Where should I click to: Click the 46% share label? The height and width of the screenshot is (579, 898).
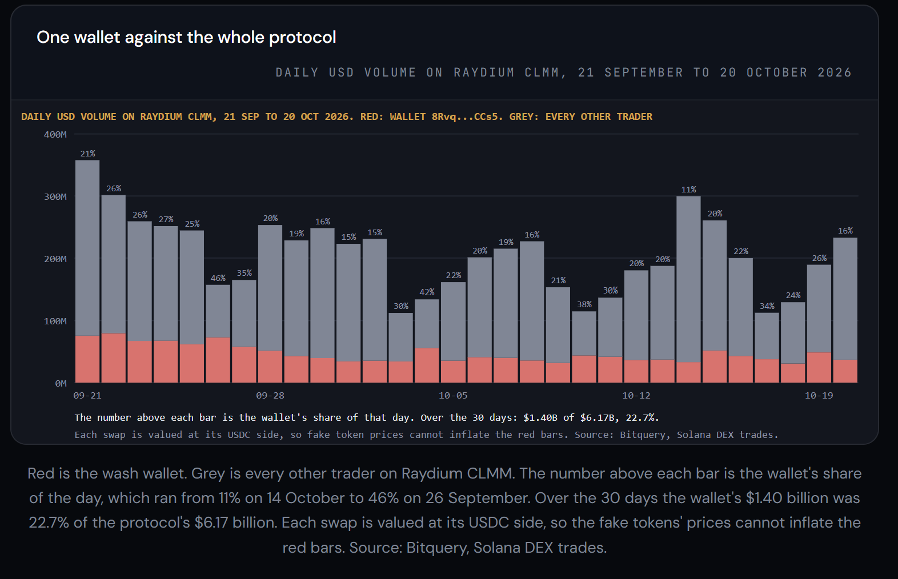[218, 278]
